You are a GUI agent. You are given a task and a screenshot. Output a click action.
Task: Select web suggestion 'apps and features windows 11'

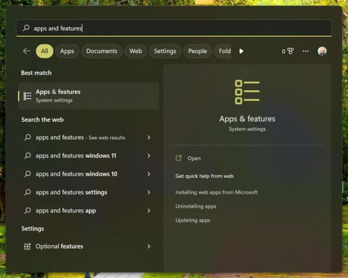click(x=88, y=155)
